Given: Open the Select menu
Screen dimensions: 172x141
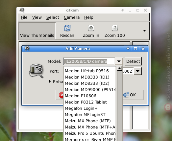Looking at the screenshot, I should click(x=53, y=17).
